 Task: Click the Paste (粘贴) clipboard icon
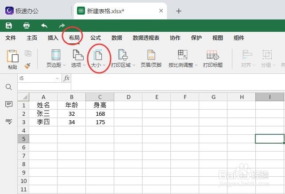pos(12,56)
